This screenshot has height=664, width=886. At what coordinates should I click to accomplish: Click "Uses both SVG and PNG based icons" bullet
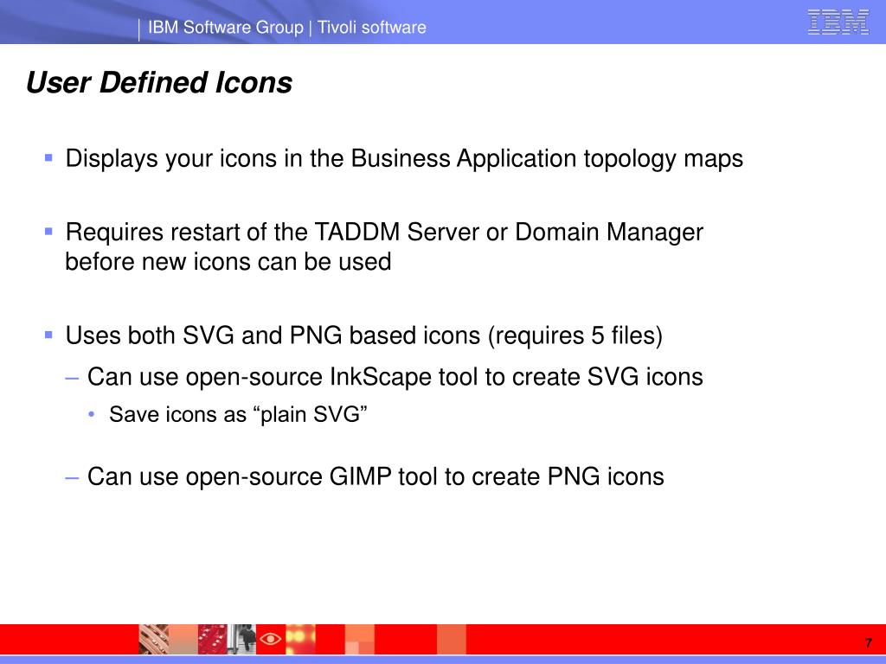[364, 336]
